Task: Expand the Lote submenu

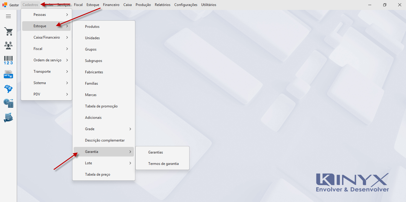Action: tap(104, 163)
